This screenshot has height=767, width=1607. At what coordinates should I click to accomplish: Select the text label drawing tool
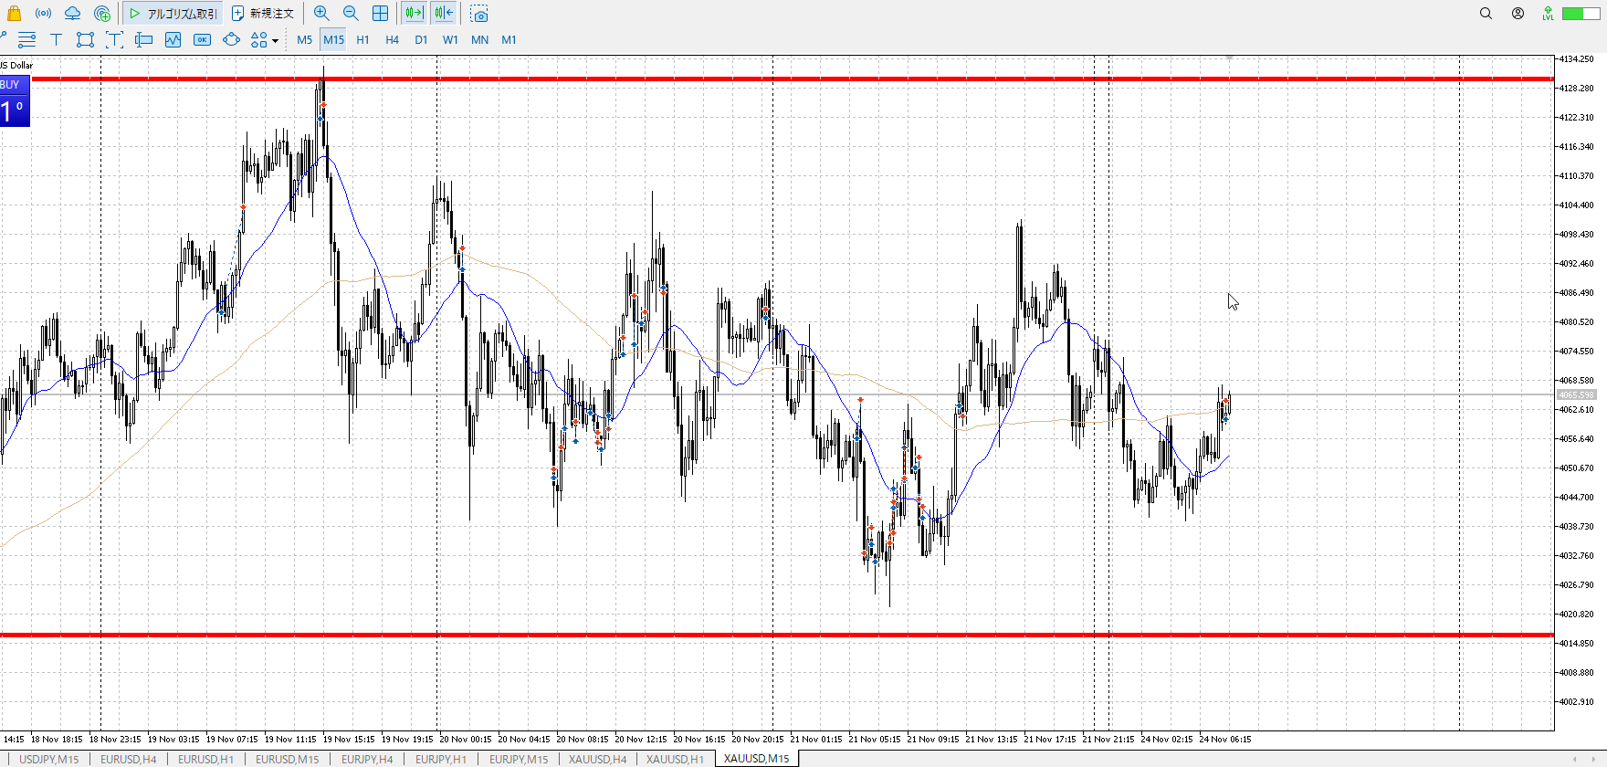[56, 39]
